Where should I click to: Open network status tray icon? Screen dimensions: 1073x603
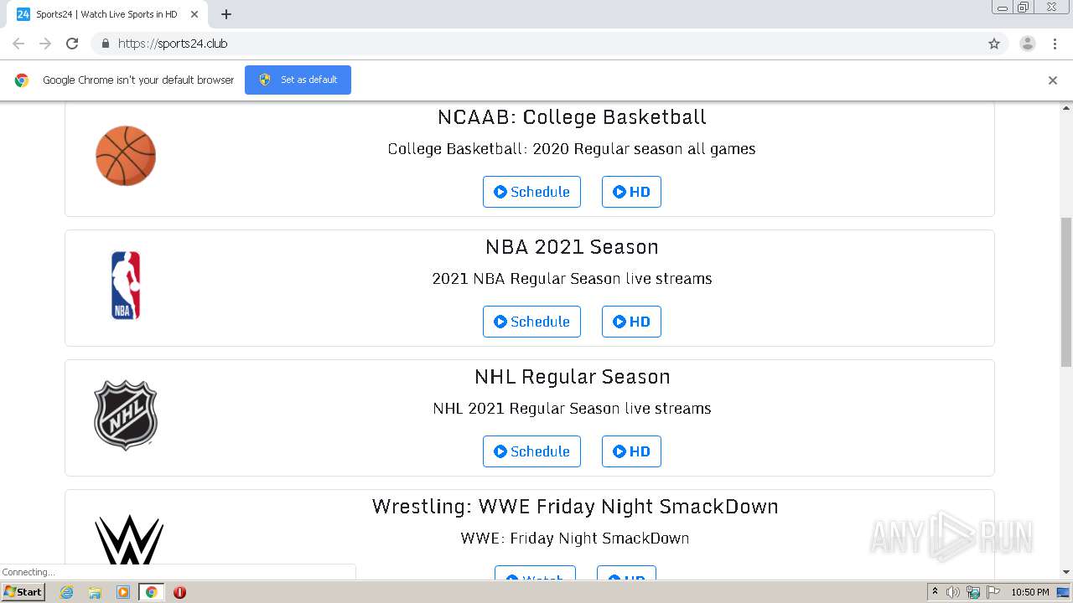pyautogui.click(x=973, y=592)
